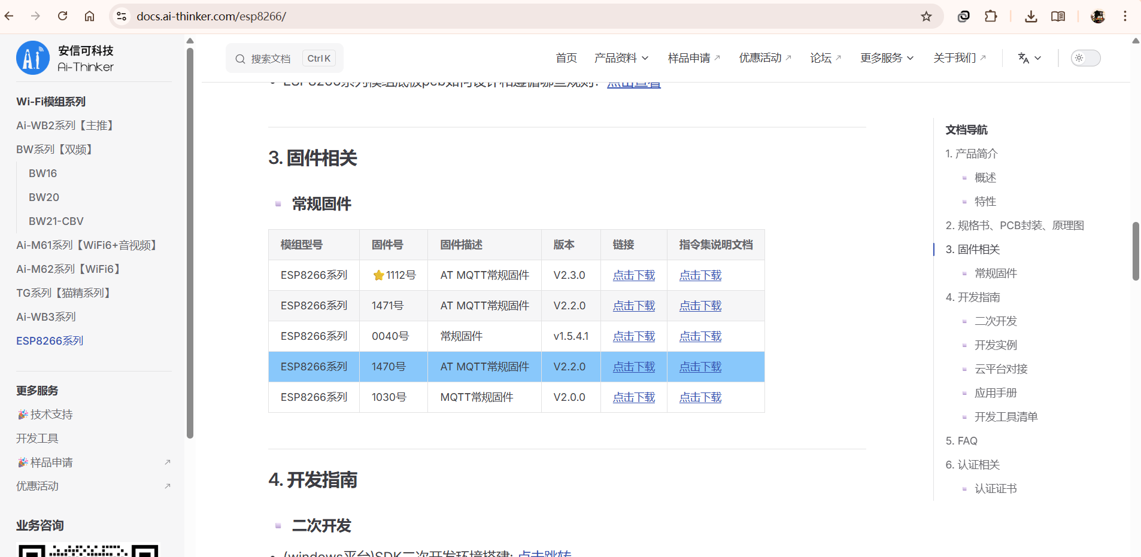Open Ai-WB2系列 in sidebar
Screen dimensions: 1141x557
click(65, 126)
